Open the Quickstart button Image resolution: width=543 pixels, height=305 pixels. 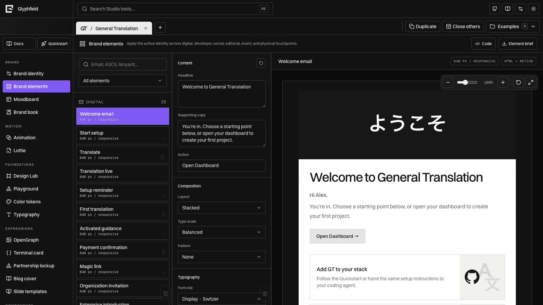click(54, 44)
